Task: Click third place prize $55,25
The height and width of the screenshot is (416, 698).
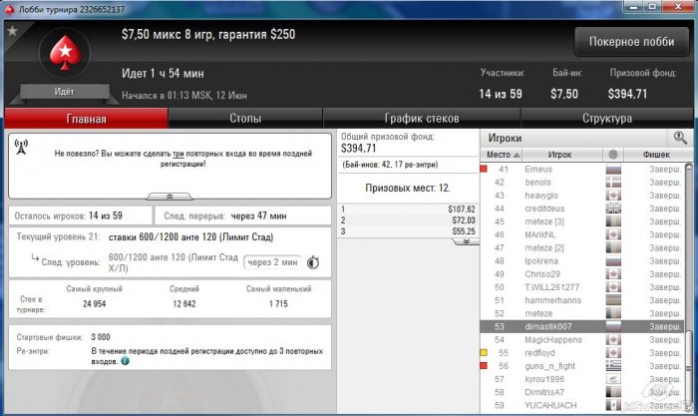Action: click(x=464, y=231)
